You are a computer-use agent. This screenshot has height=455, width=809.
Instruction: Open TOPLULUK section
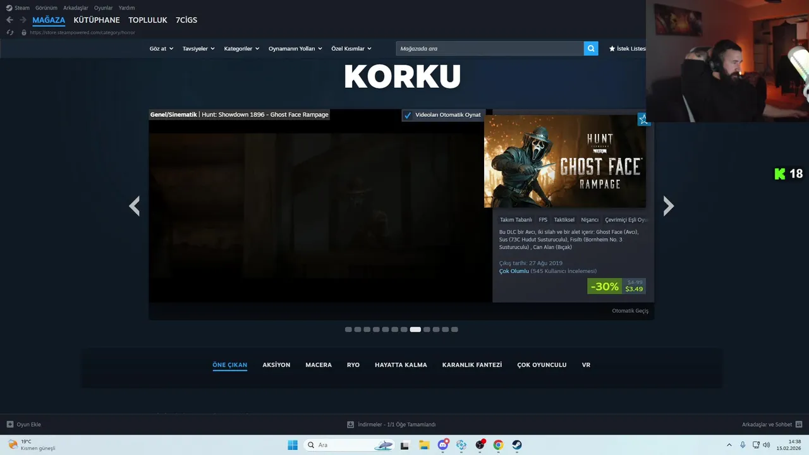pyautogui.click(x=148, y=20)
